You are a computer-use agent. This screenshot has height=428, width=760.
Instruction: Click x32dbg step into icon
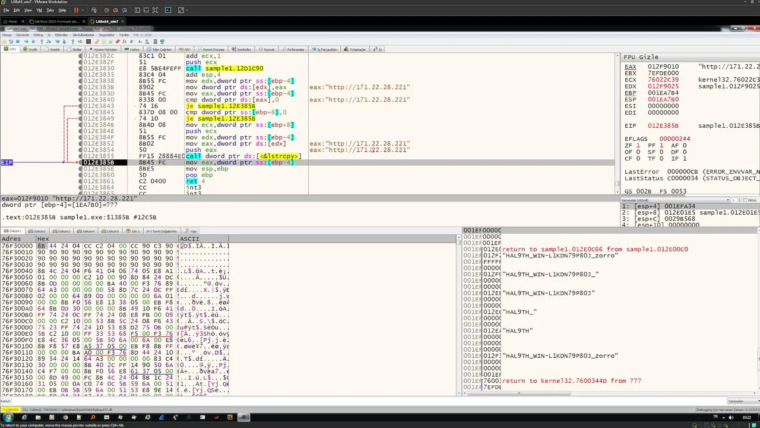[x=42, y=42]
